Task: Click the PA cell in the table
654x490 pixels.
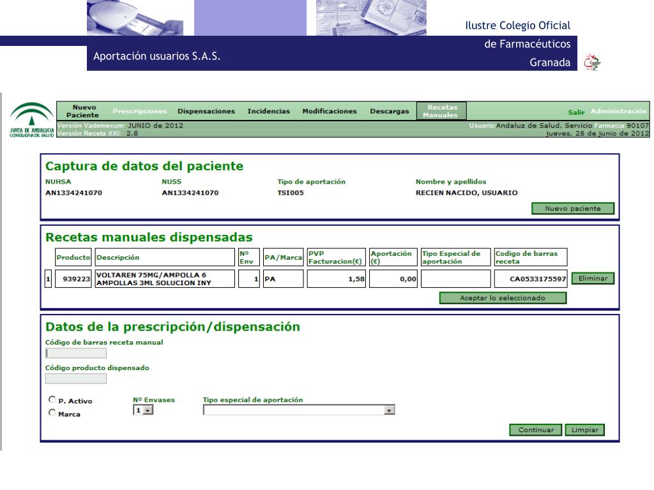Action: [283, 279]
